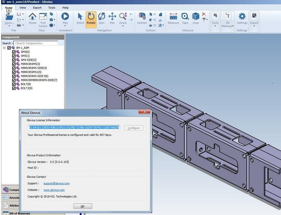
Task: Expand the measure filter dropdown
Action: [x=207, y=20]
